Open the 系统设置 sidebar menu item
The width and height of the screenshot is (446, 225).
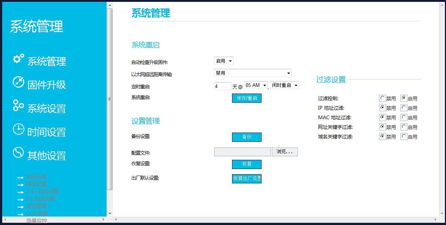[46, 108]
